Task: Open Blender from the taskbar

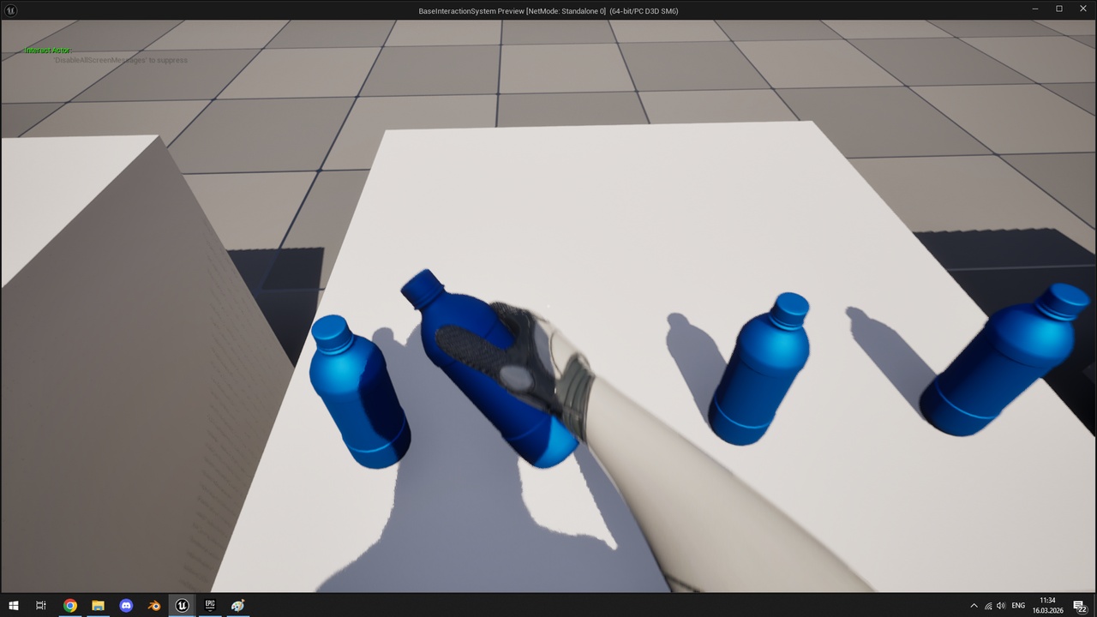Action: click(x=154, y=605)
